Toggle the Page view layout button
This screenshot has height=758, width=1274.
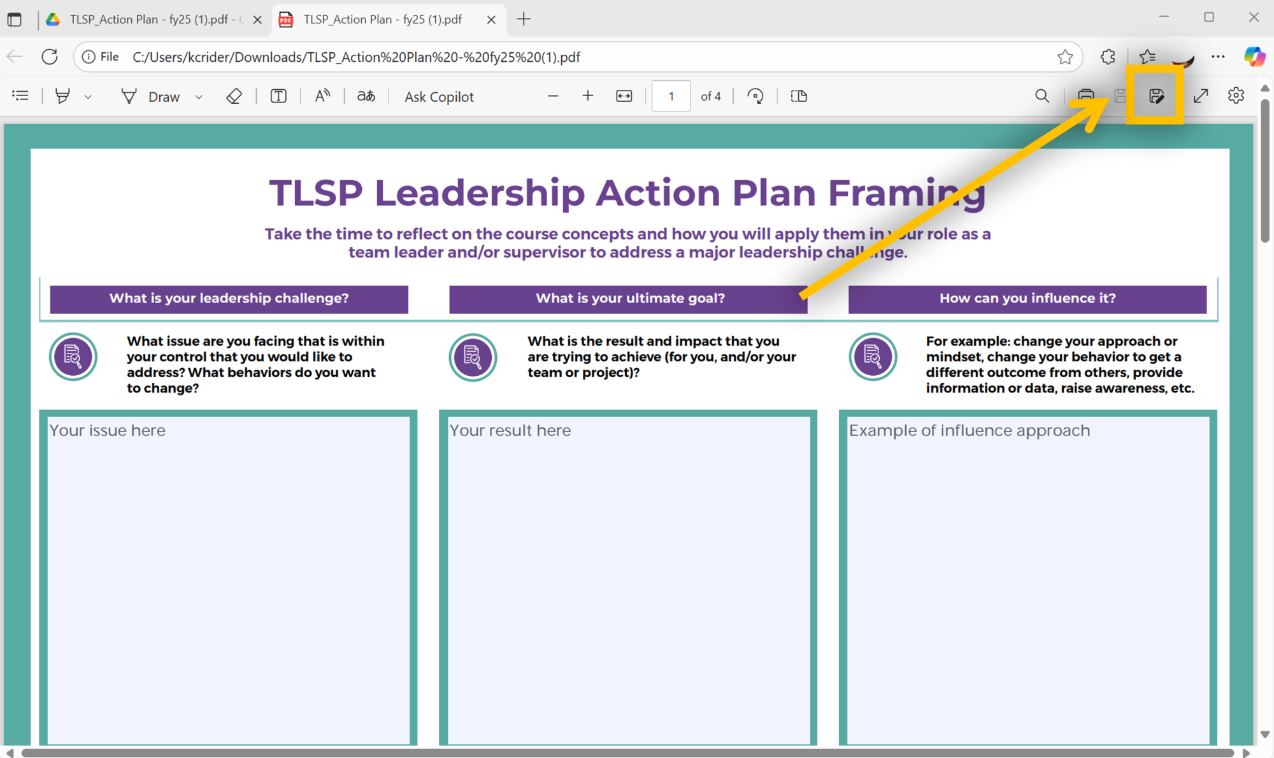coord(799,96)
